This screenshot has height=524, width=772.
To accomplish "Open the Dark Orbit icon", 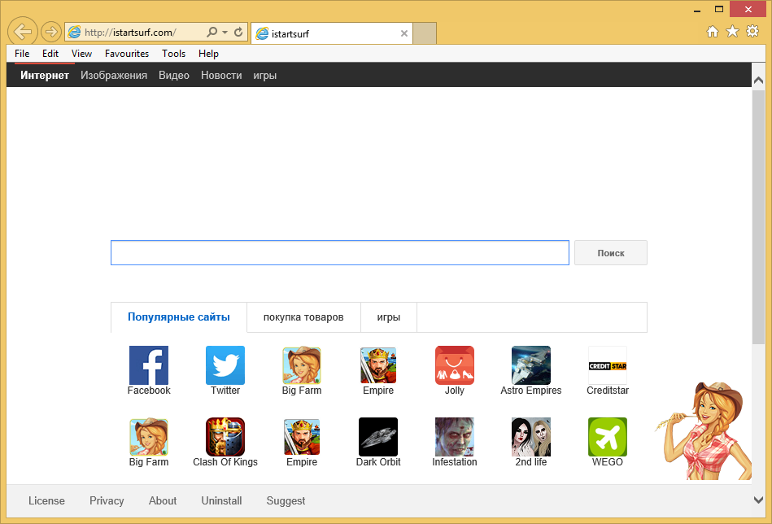I will (378, 437).
